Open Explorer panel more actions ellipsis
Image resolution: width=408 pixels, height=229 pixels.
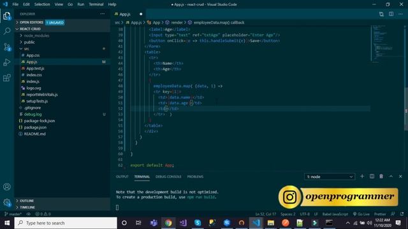point(103,14)
